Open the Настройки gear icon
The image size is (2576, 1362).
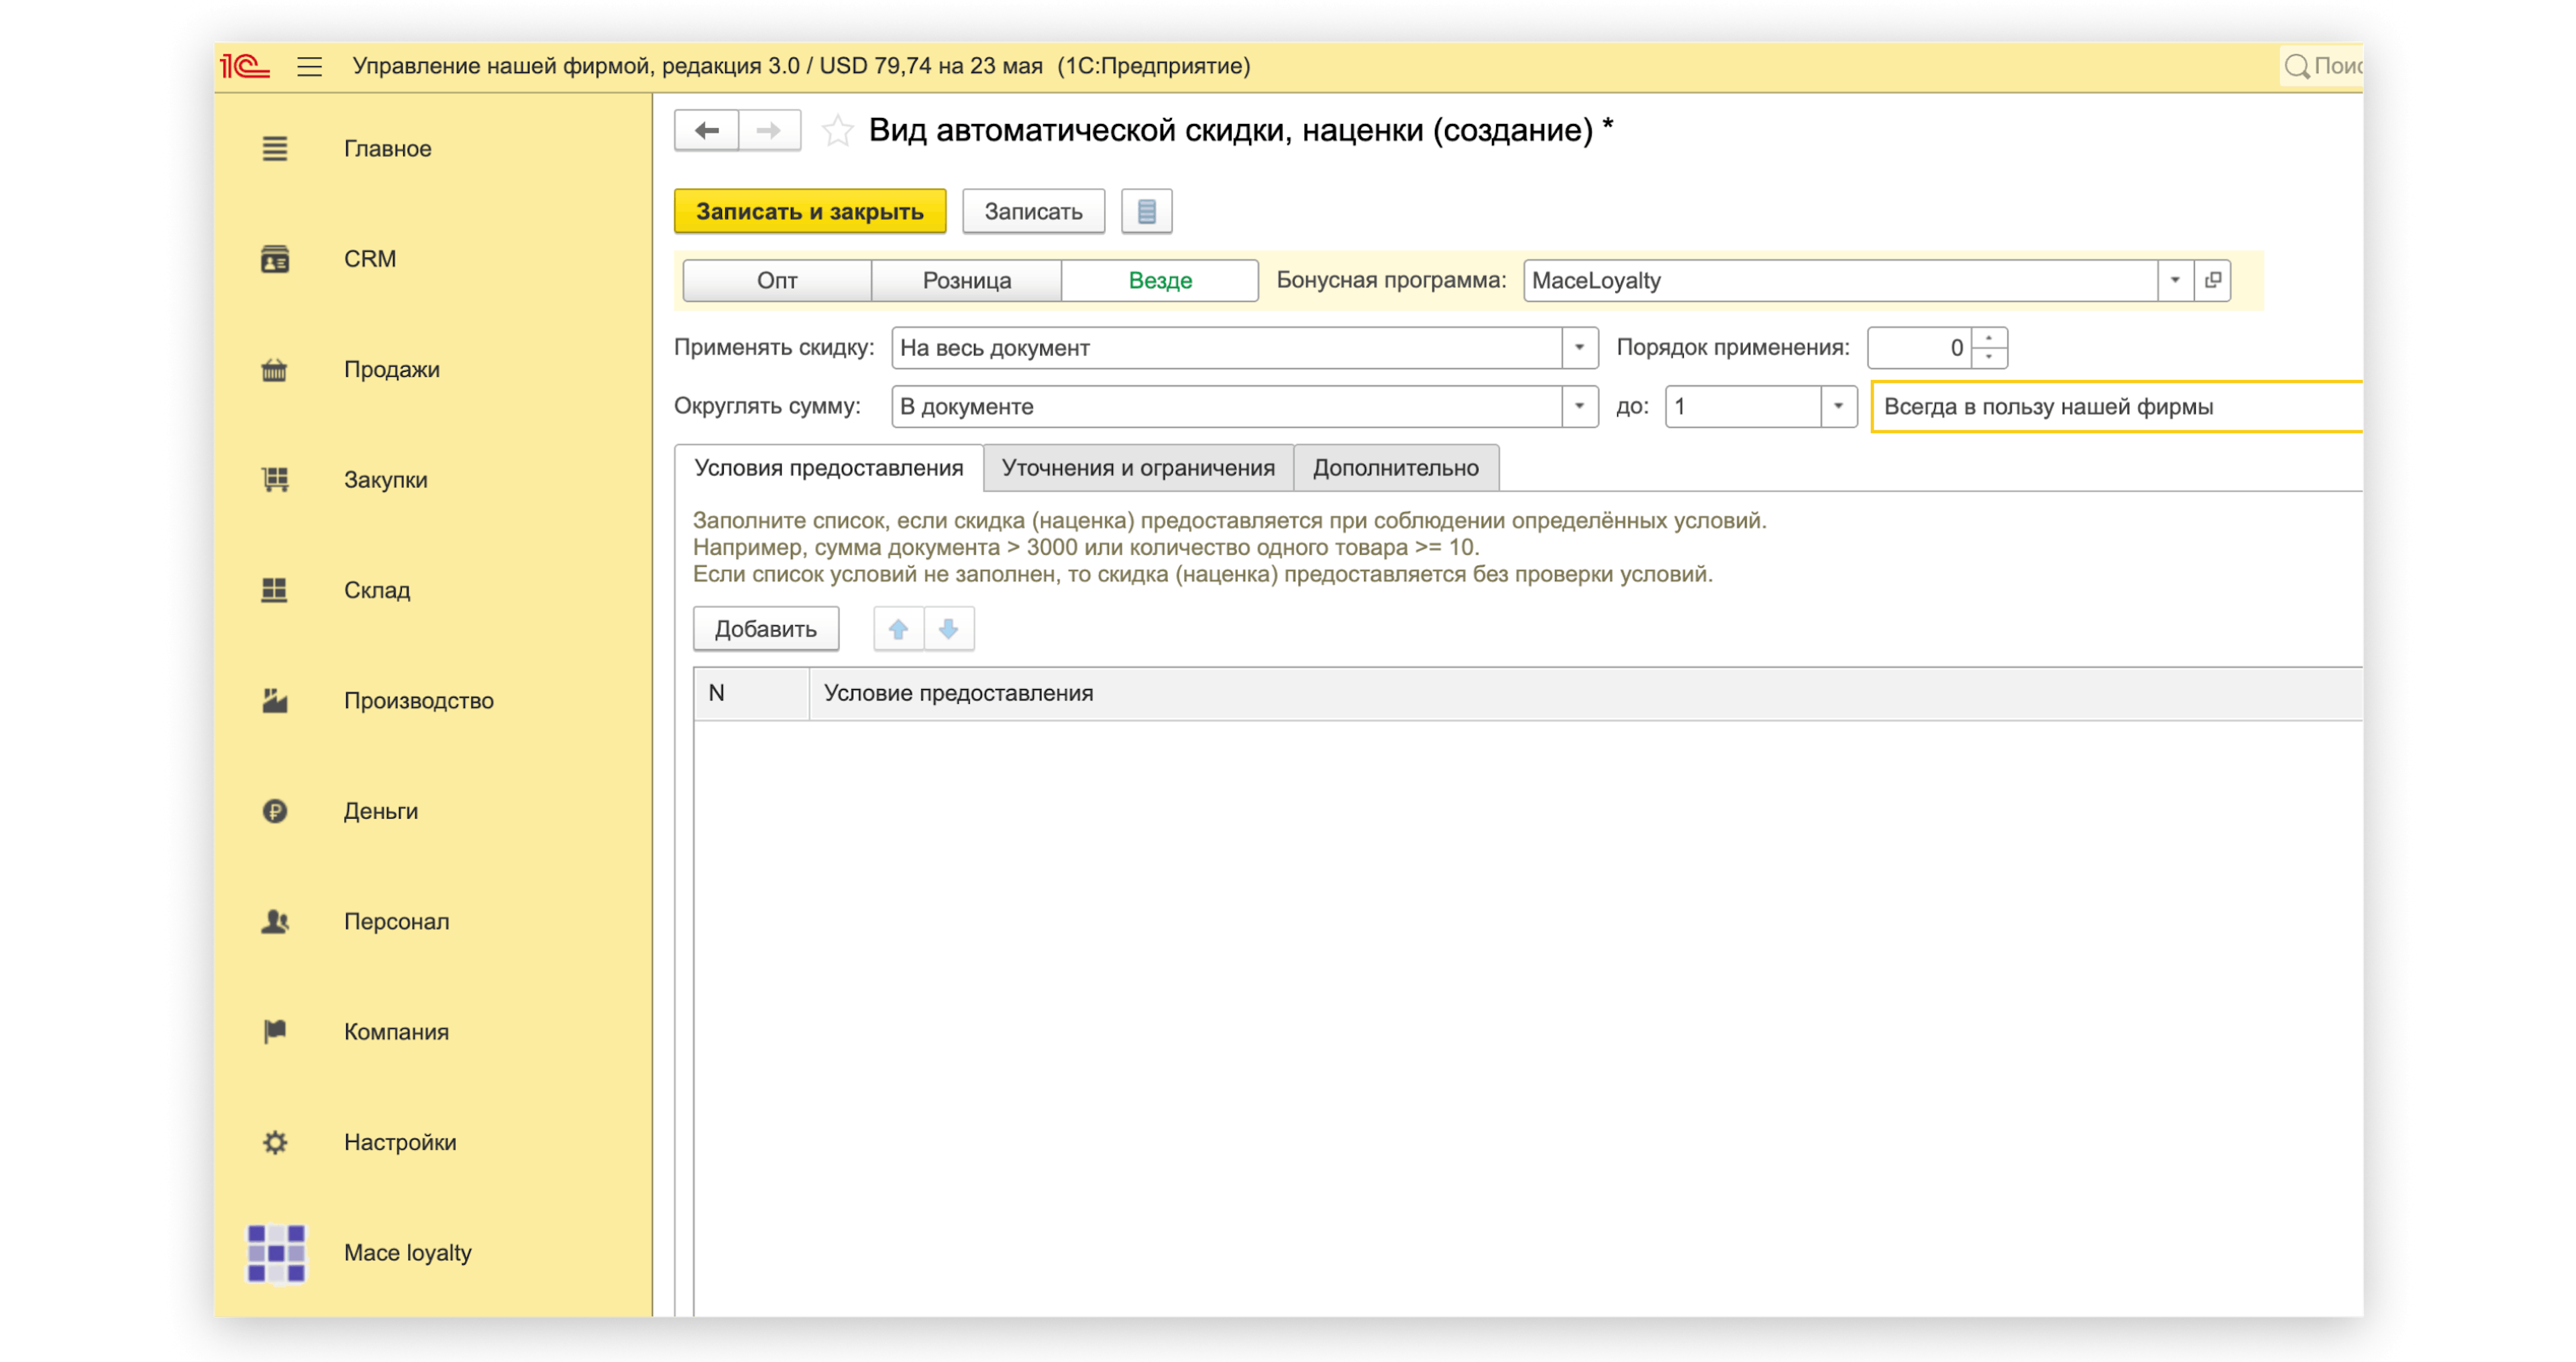click(275, 1142)
